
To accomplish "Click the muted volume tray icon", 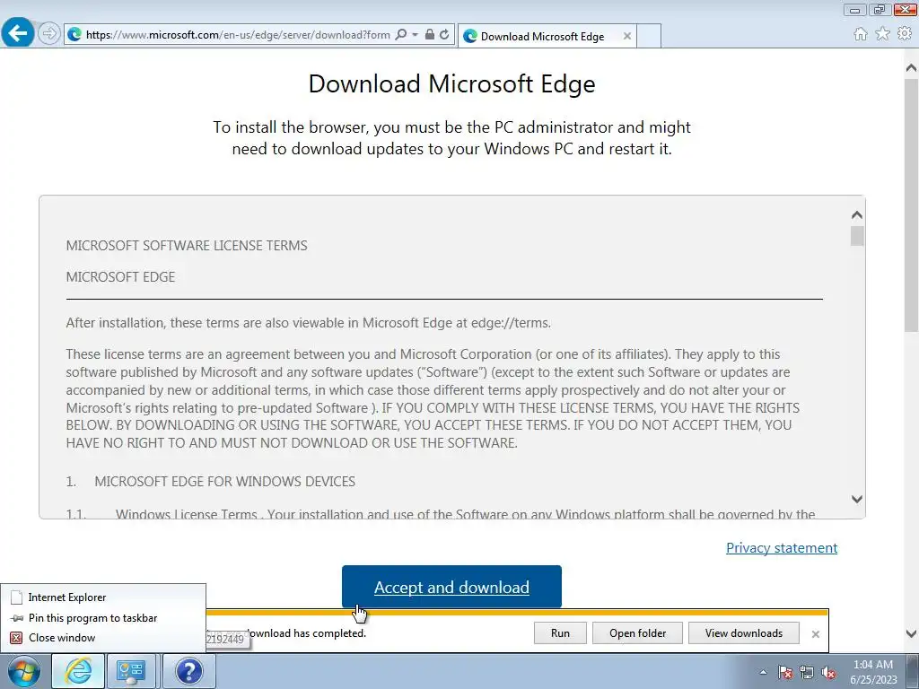I will coord(828,672).
